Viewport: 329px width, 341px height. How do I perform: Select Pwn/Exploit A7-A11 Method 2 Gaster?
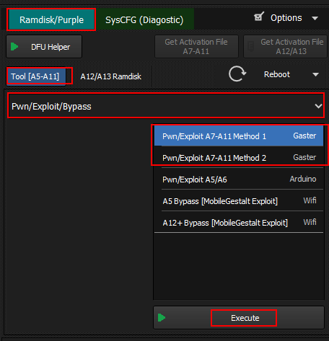(239, 158)
